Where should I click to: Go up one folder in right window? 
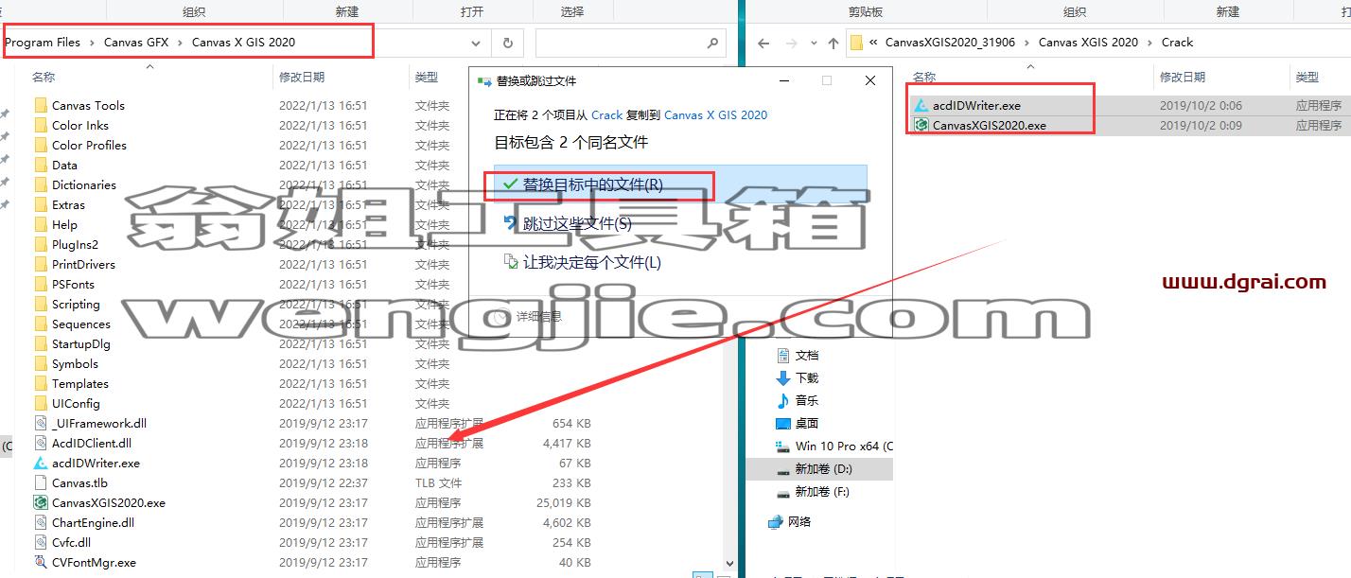(x=833, y=43)
